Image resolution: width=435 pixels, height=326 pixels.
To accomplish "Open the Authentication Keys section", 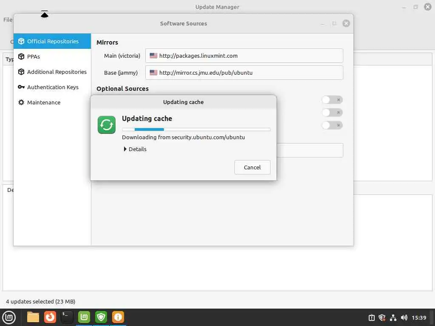I will (52, 87).
